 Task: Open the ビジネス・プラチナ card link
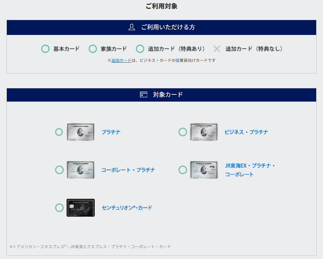tap(246, 132)
